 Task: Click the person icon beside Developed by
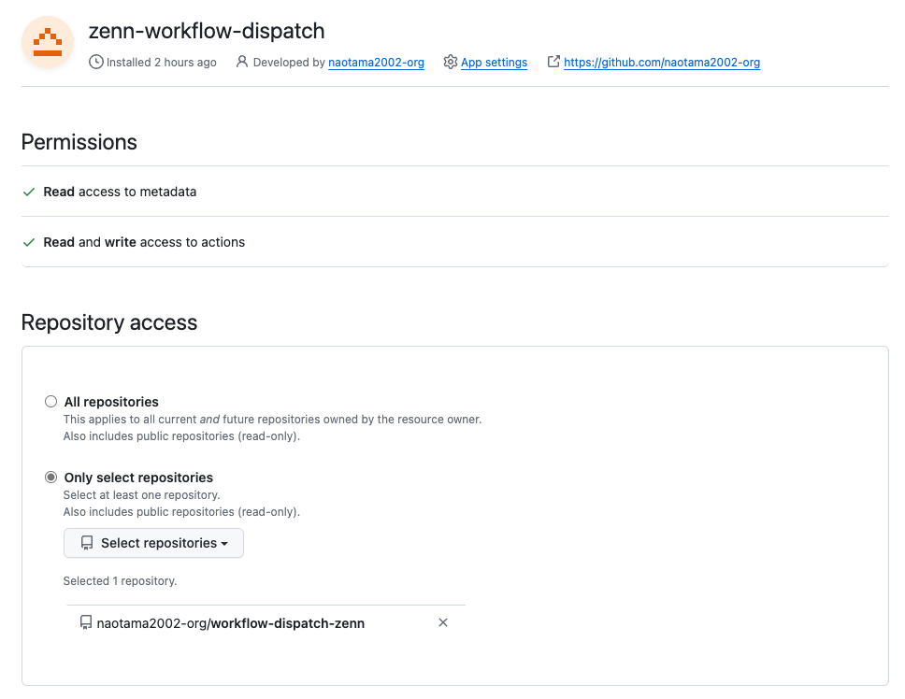pyautogui.click(x=242, y=62)
